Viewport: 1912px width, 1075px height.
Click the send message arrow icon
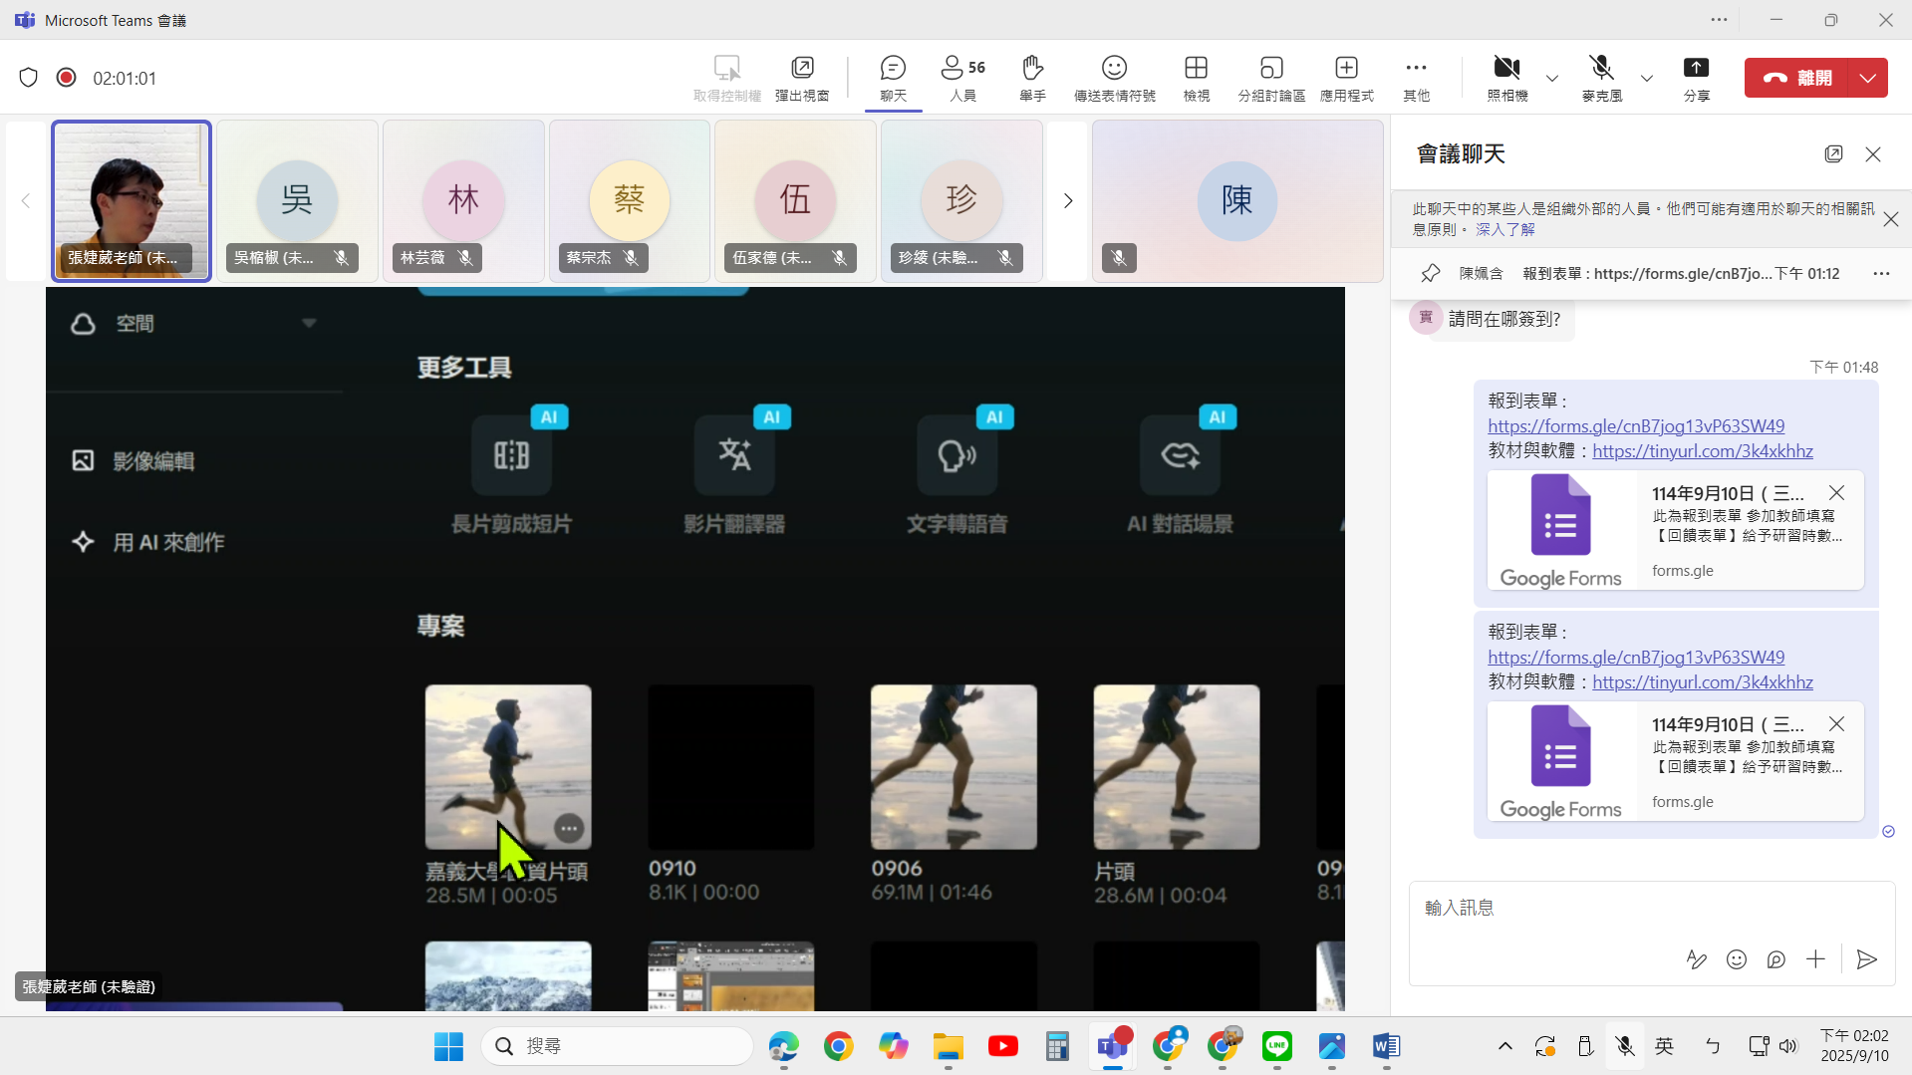pyautogui.click(x=1866, y=959)
